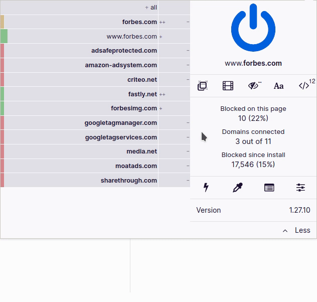Click the 'all' local rule cell
Screen dimensions: 317x302
click(x=174, y=8)
